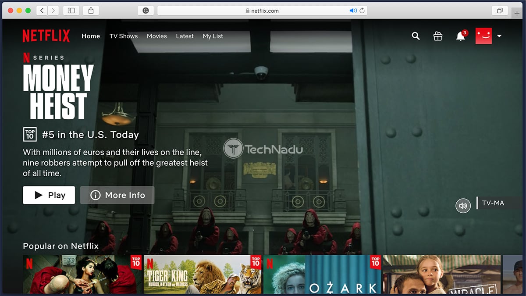The width and height of the screenshot is (526, 296).
Task: Select TV Shows in the navigation
Action: click(124, 36)
